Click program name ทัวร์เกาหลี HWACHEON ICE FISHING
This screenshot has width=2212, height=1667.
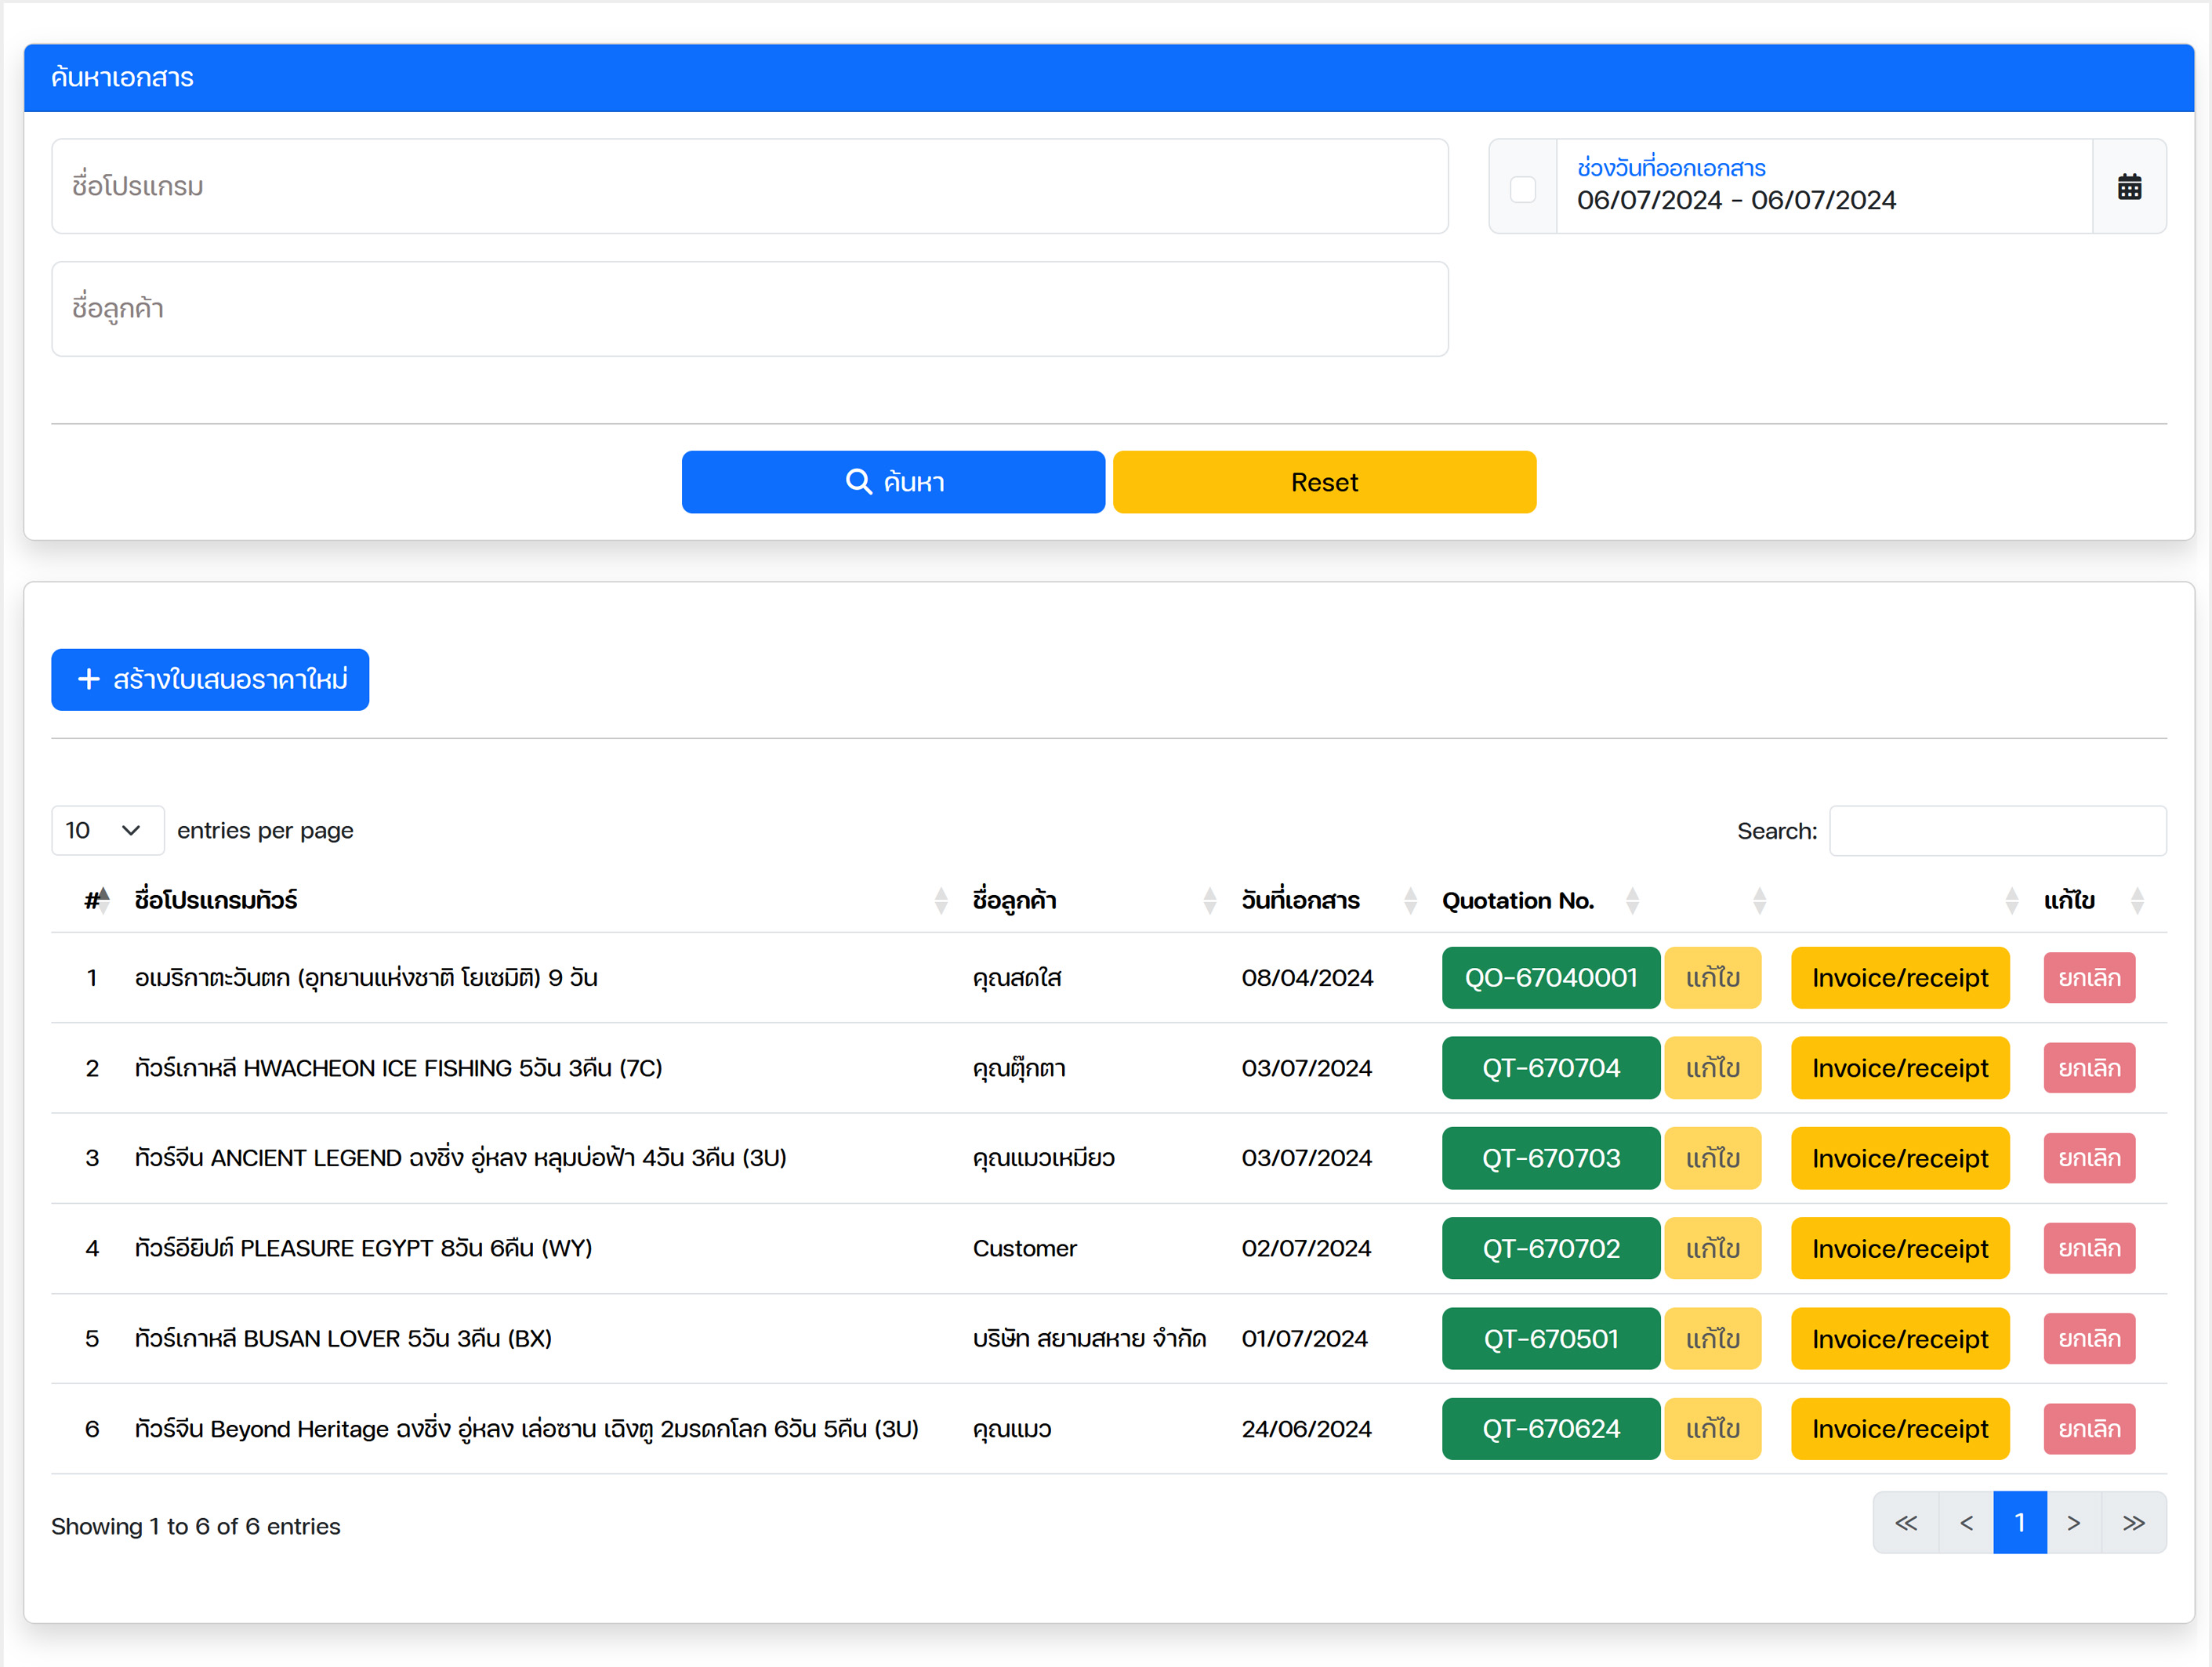pyautogui.click(x=398, y=1069)
